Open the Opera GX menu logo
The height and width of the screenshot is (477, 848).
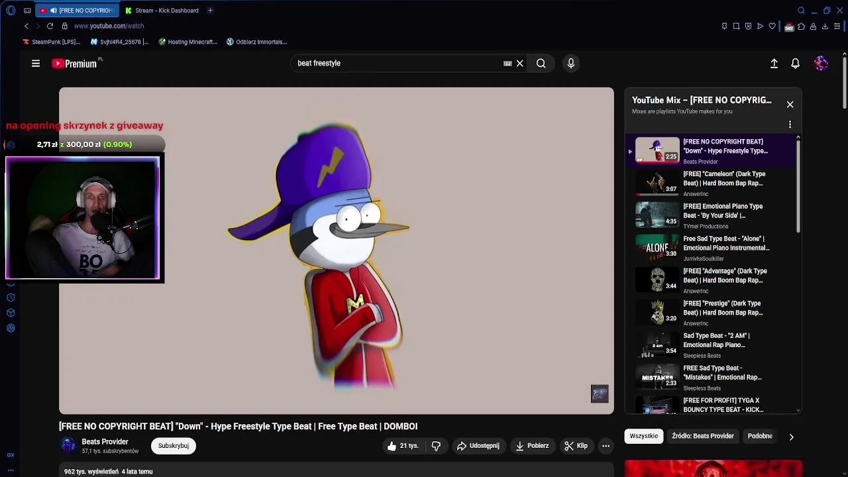[x=11, y=11]
